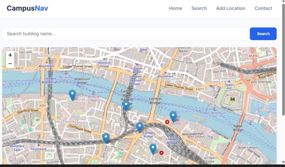Click the Fenchurch Street label
This screenshot has height=167, width=285.
click(x=182, y=61)
